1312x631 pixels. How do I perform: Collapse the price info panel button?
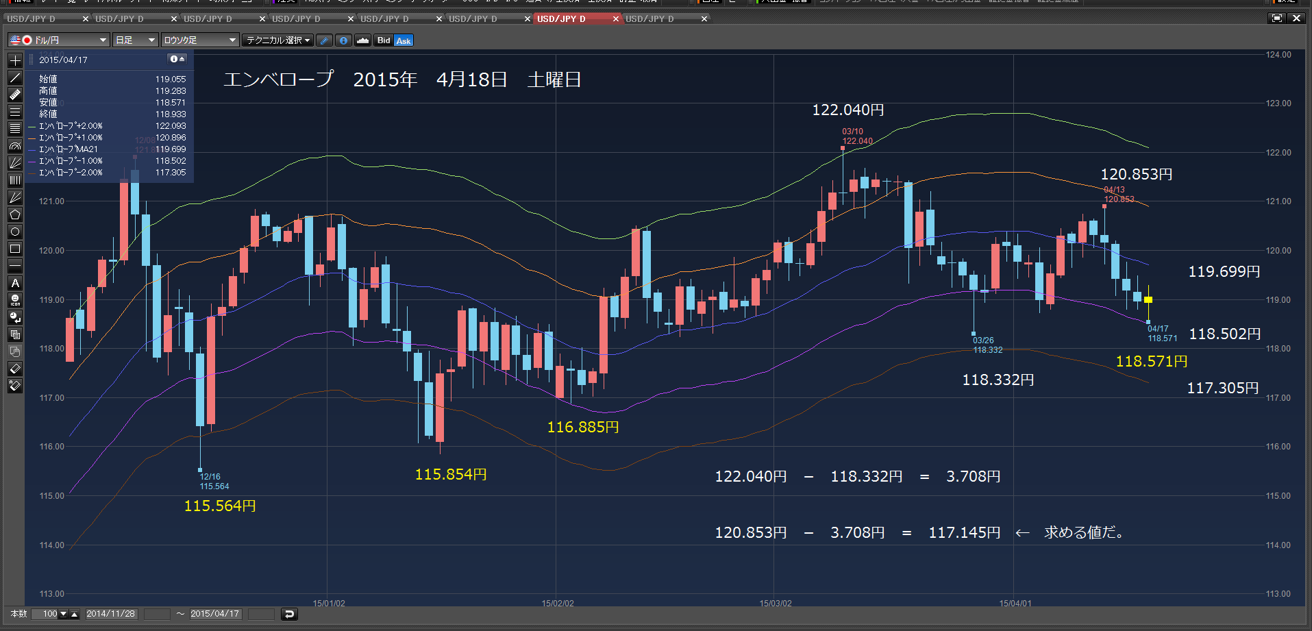tap(177, 60)
